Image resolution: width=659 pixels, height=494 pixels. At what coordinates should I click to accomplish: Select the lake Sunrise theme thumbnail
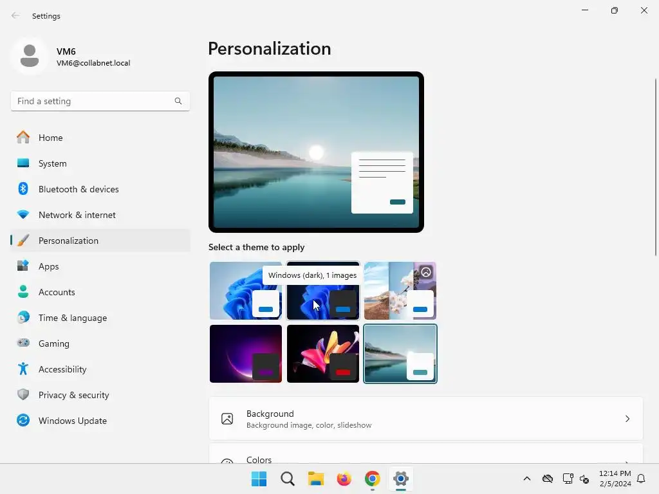[400, 354]
